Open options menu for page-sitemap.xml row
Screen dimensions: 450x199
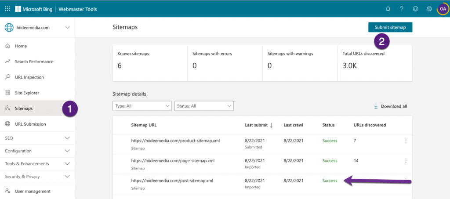[x=406, y=161]
